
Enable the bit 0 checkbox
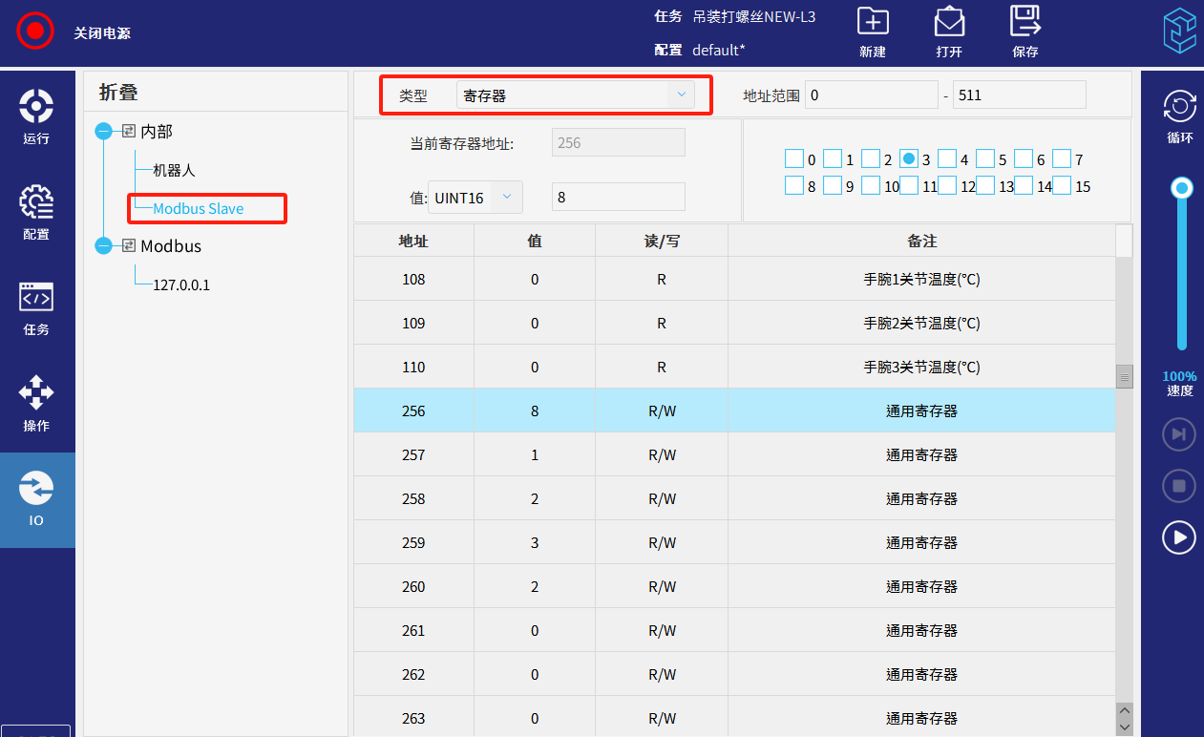[x=794, y=158]
